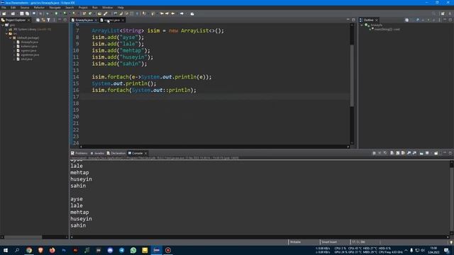Image resolution: width=454 pixels, height=255 pixels.
Task: Switch to the Problems tab
Action: [79, 153]
